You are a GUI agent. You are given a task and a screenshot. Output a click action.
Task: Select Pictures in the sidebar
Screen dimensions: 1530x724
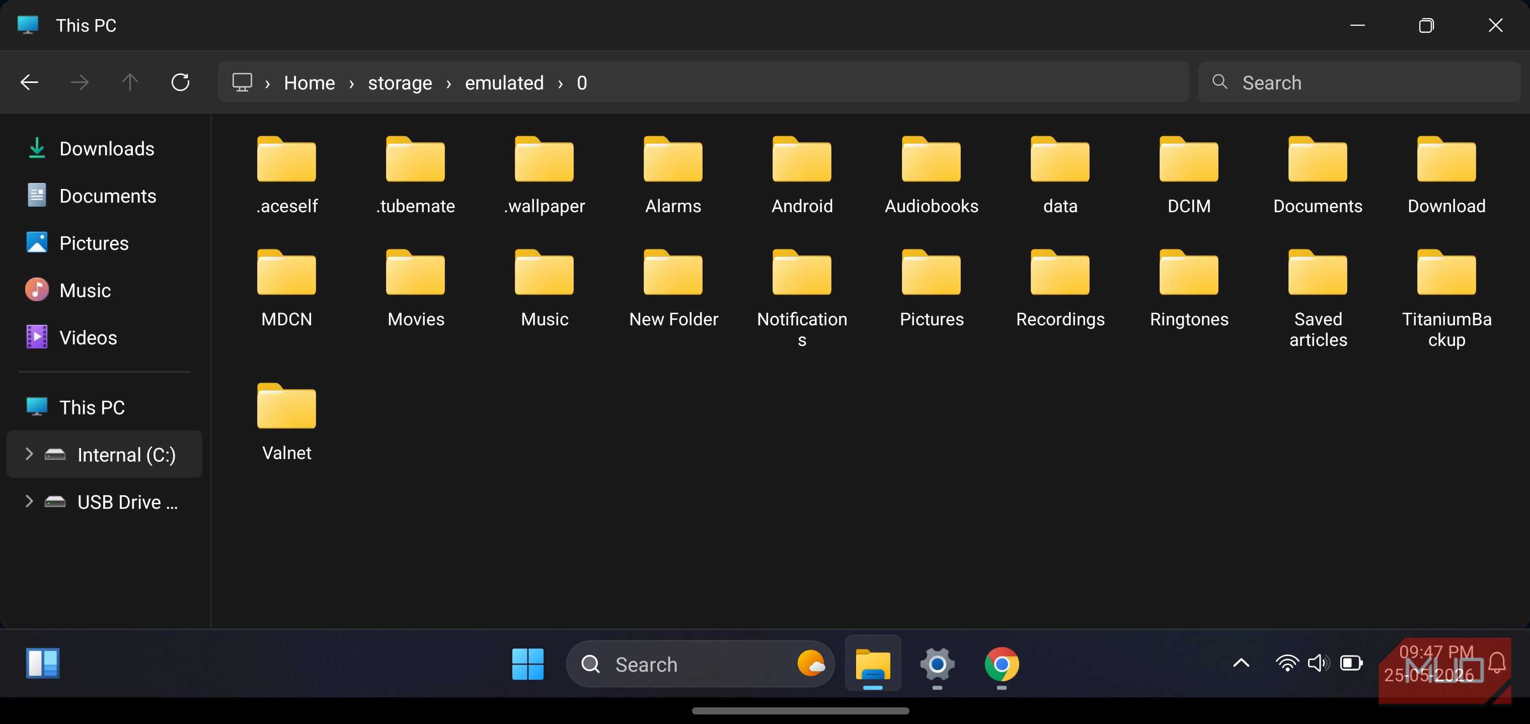(105, 243)
